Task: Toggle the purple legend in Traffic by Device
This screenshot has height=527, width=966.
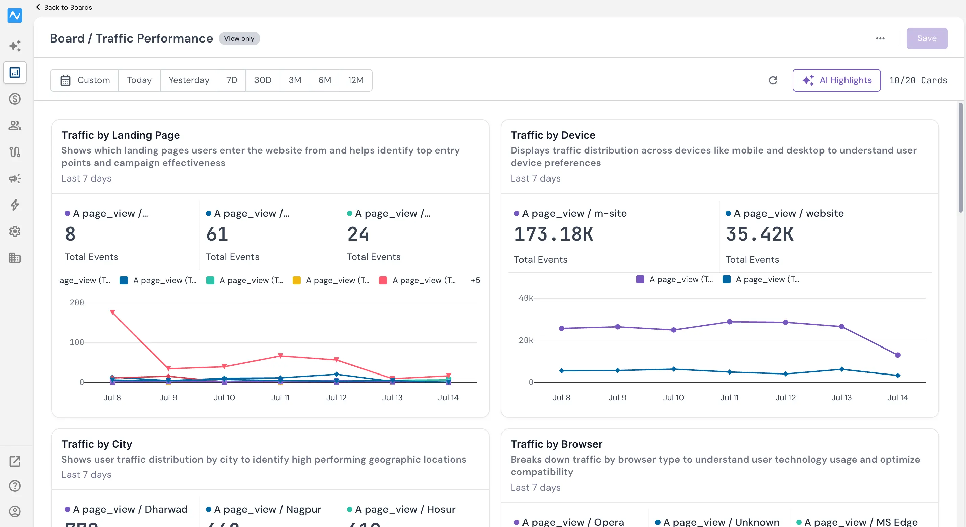Action: [x=674, y=280]
